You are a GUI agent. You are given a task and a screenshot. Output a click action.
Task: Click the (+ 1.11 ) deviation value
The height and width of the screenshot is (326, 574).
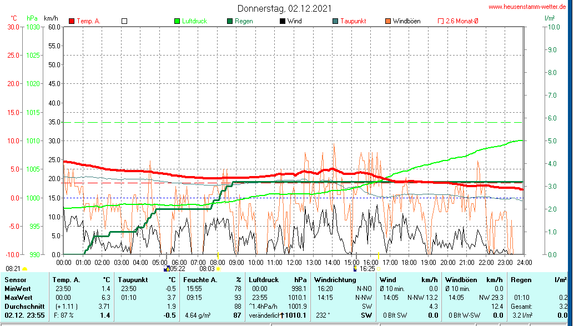coord(66,306)
